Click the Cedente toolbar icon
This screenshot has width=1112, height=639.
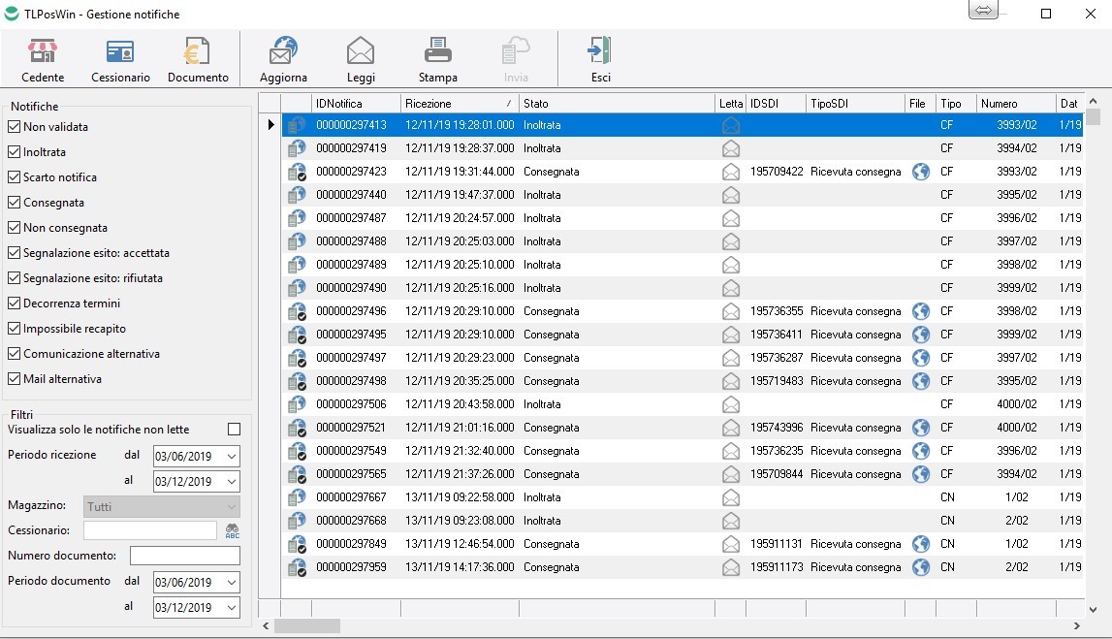[x=43, y=52]
